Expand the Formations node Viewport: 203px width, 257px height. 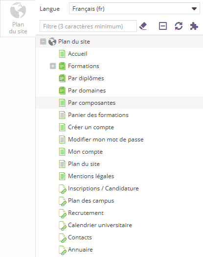coord(53,66)
